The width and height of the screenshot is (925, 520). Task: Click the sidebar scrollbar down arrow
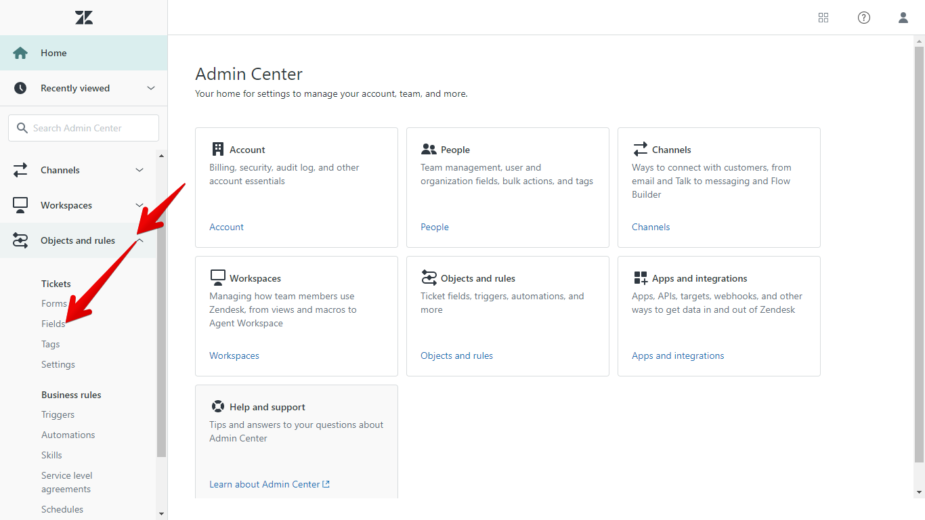tap(161, 514)
